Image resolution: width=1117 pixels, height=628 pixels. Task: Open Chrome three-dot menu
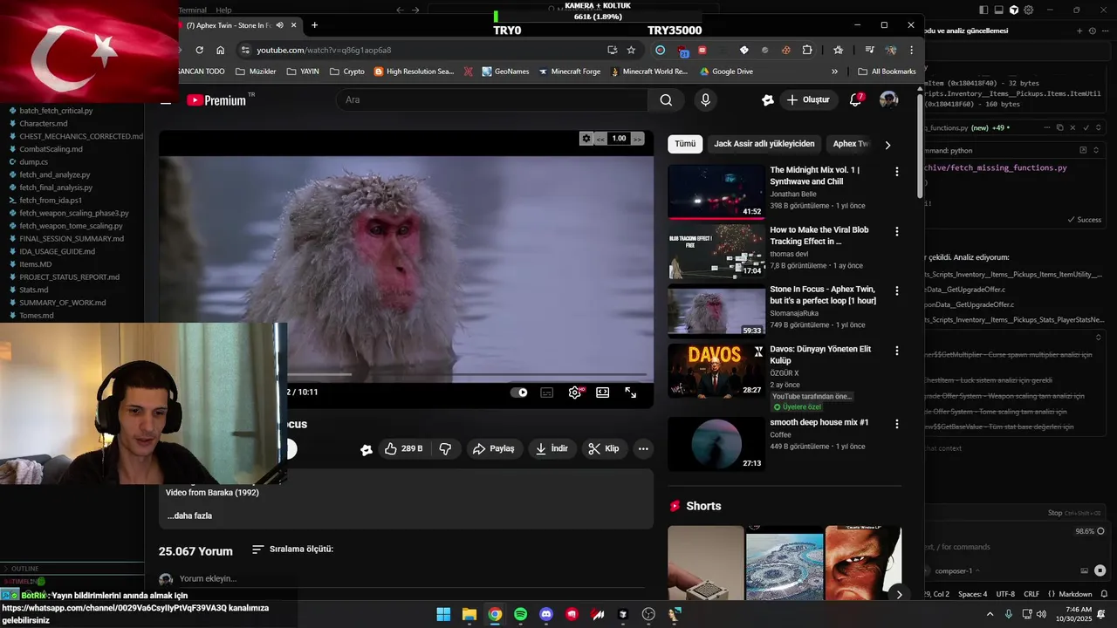coord(911,50)
